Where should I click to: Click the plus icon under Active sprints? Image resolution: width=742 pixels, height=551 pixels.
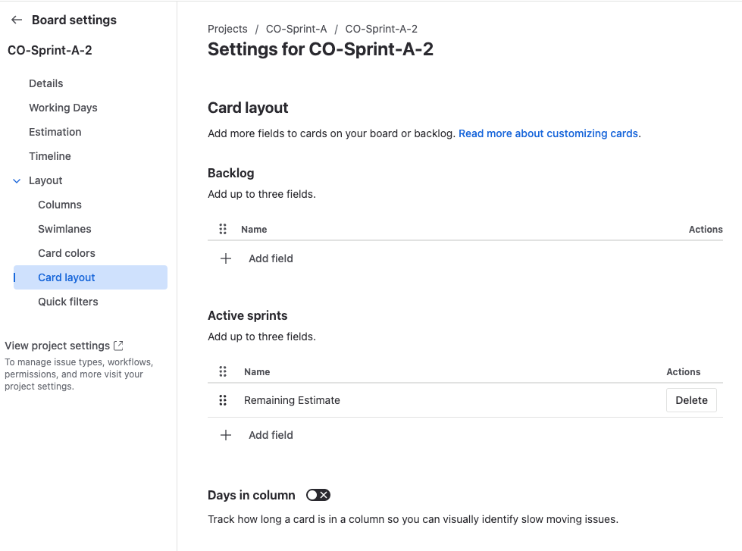pyautogui.click(x=225, y=435)
